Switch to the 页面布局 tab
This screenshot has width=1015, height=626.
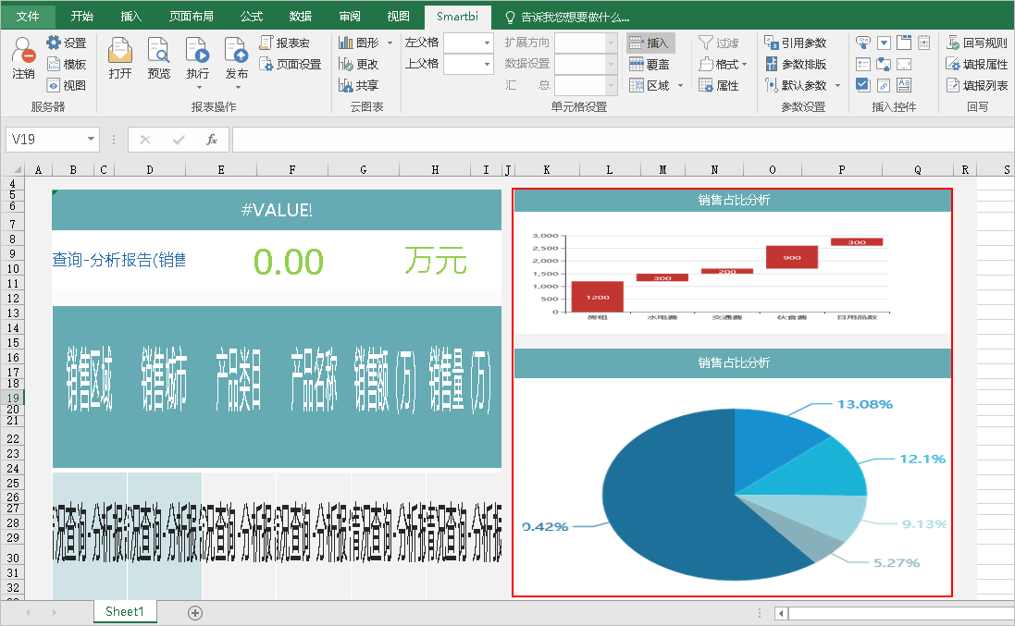pos(191,16)
